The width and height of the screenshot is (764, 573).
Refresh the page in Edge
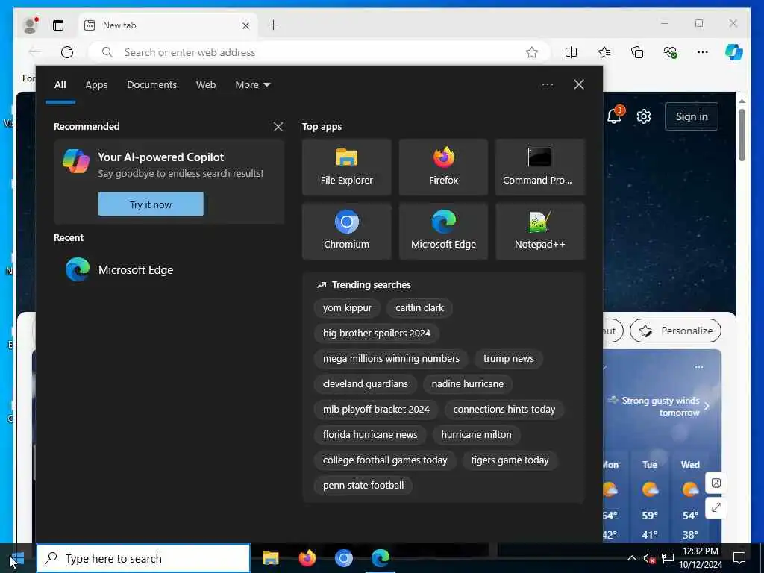pos(67,52)
